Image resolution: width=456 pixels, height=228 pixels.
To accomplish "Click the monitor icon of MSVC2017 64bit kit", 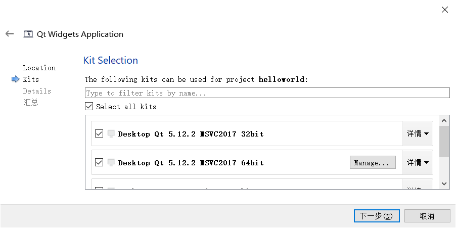I will tap(111, 162).
